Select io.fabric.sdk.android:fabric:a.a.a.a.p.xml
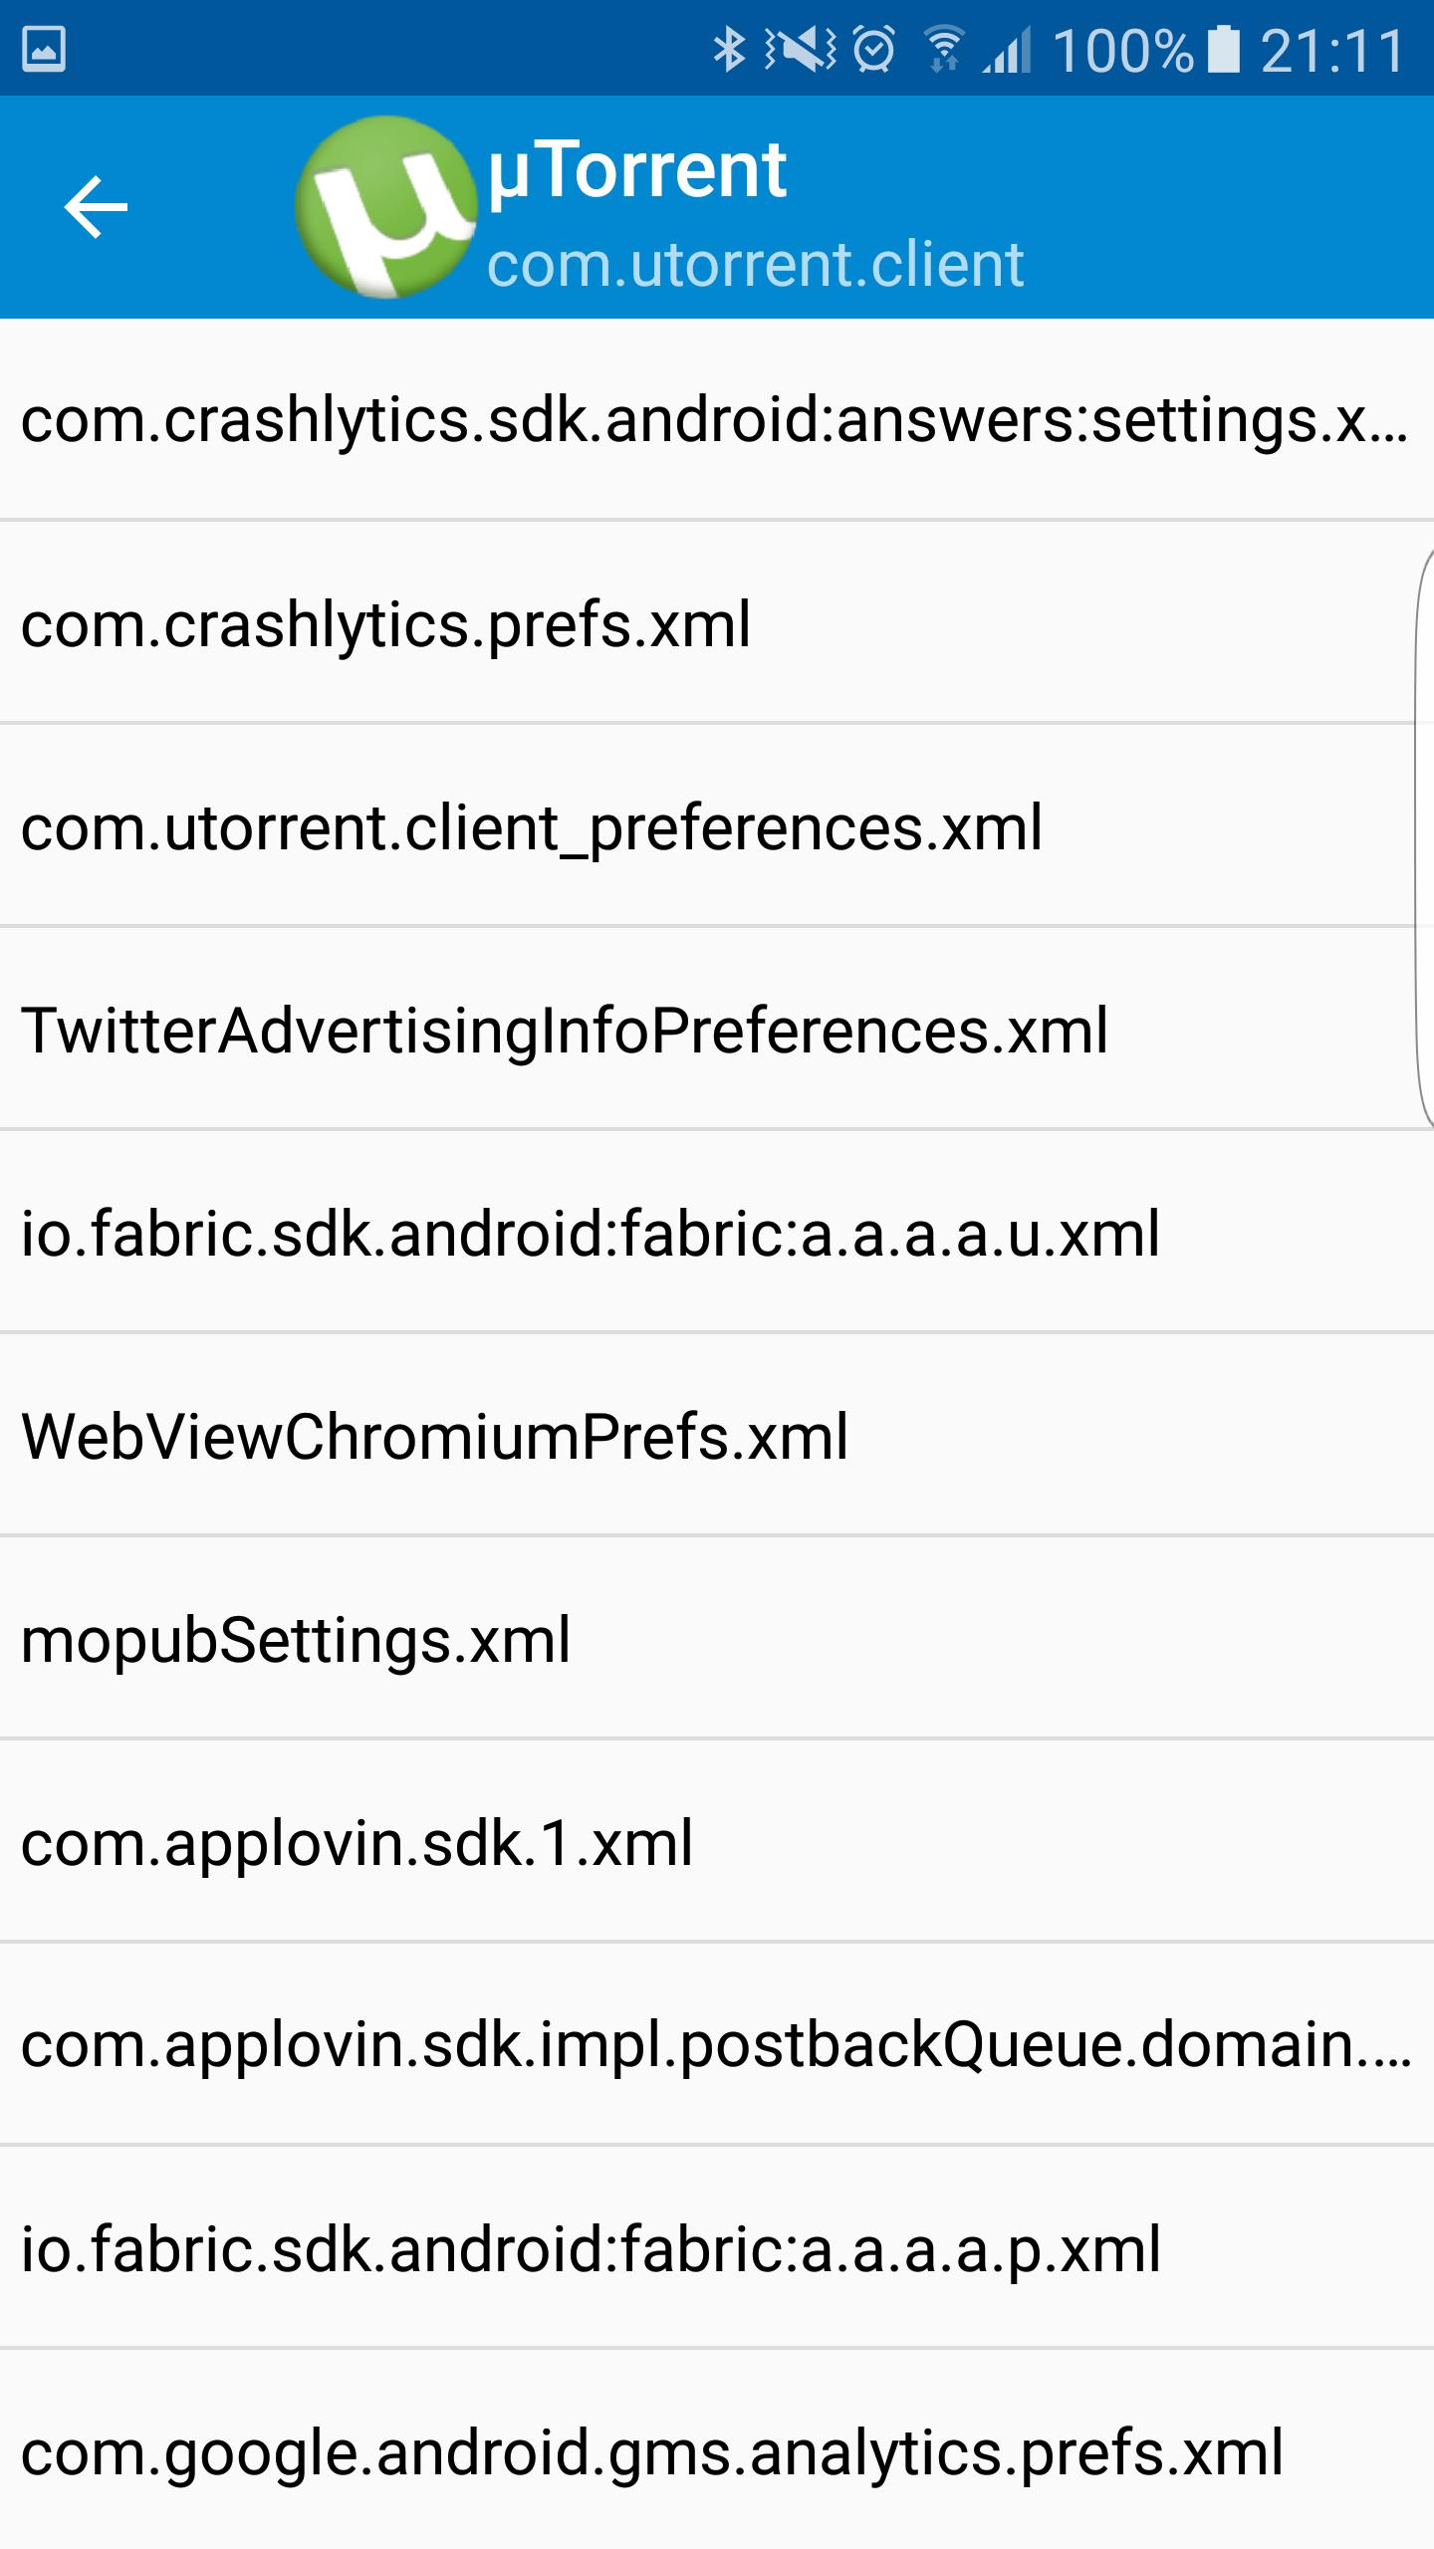Viewport: 1434px width, 2549px height. pos(717,2247)
